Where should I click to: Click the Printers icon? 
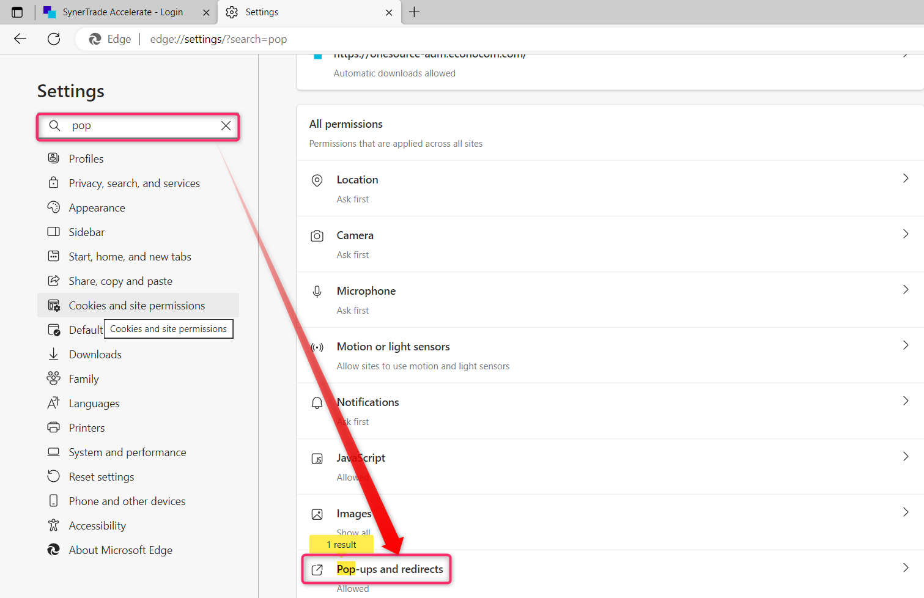[x=54, y=427]
